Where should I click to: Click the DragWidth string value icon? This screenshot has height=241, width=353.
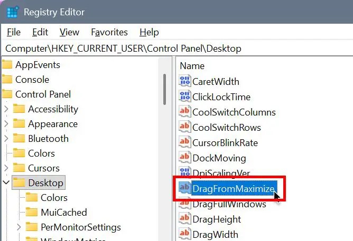[185, 234]
